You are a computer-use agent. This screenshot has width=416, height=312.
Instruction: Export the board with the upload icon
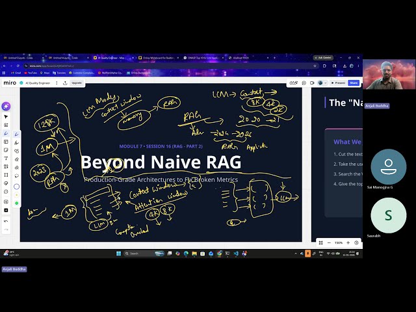coord(65,83)
